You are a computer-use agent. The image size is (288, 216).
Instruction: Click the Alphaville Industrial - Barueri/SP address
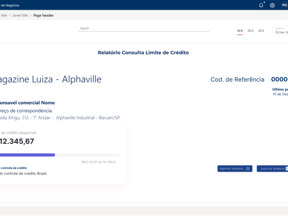88,118
